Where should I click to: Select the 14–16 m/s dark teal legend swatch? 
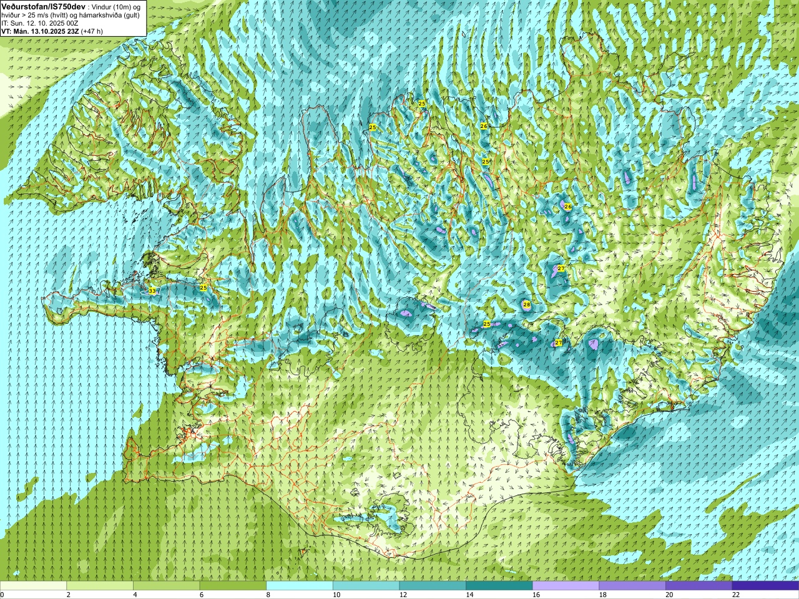[x=499, y=586]
